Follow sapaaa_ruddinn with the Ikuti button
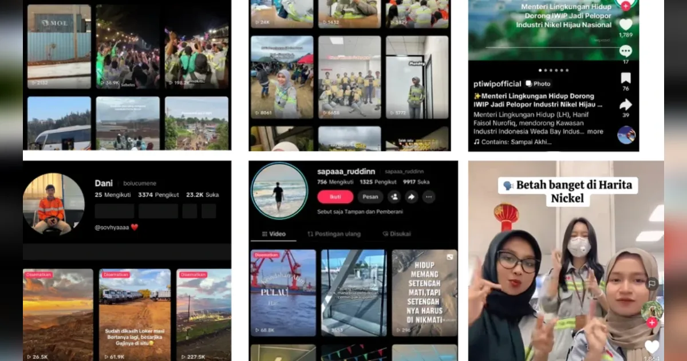This screenshot has height=361, width=687. [335, 197]
